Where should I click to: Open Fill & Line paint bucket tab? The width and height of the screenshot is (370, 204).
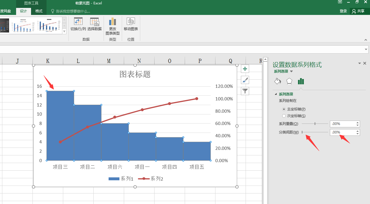click(277, 81)
